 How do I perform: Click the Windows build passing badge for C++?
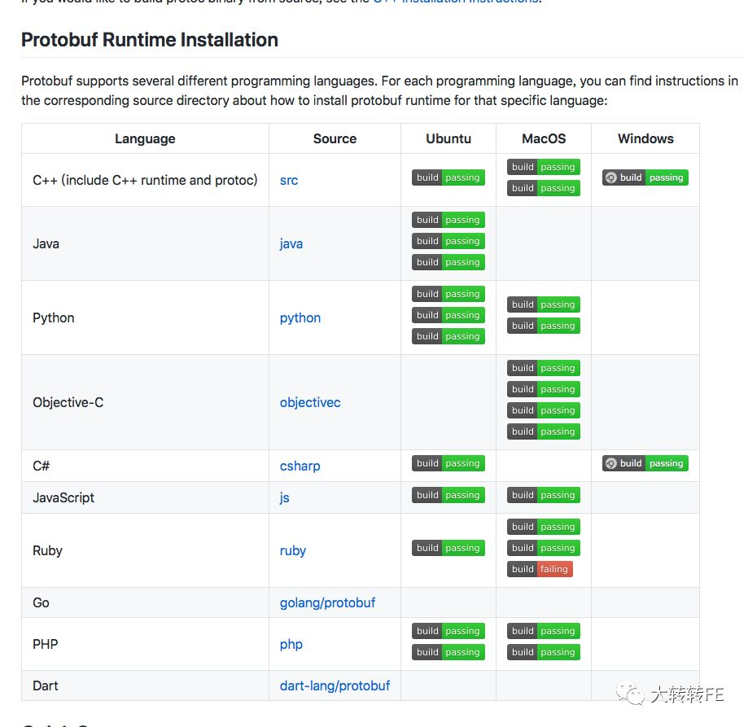(645, 177)
